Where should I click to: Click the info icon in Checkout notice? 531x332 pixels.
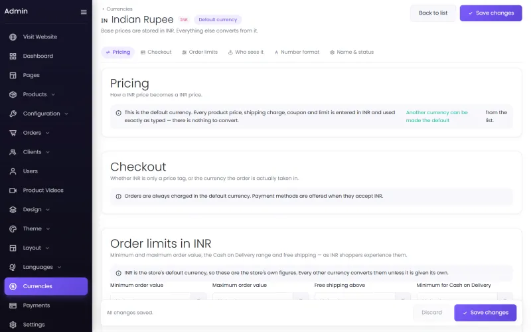[x=119, y=197]
